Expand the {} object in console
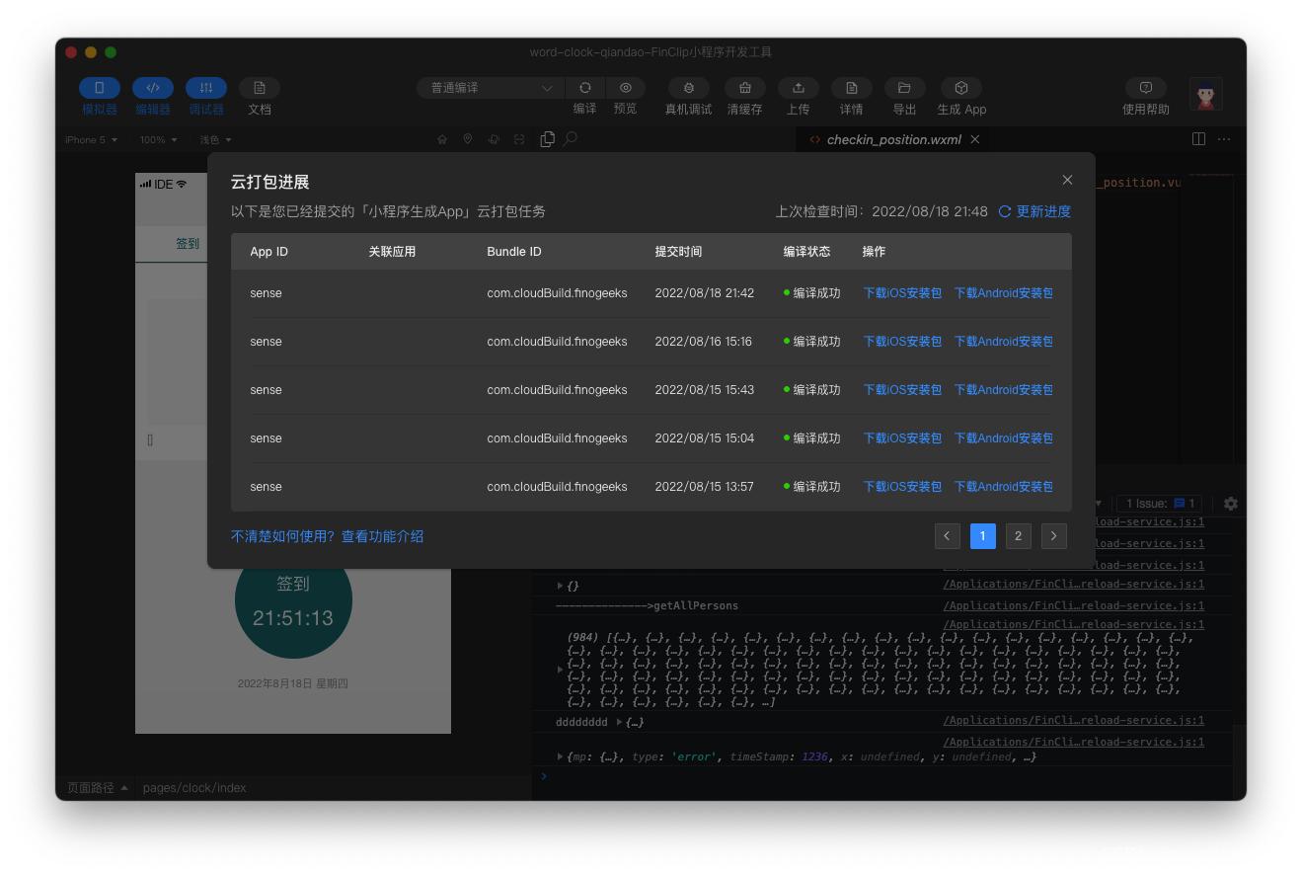The width and height of the screenshot is (1302, 874). [x=560, y=586]
